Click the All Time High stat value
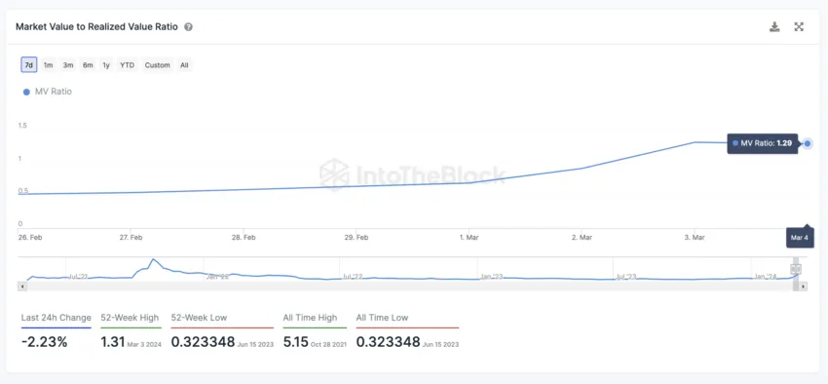 294,342
